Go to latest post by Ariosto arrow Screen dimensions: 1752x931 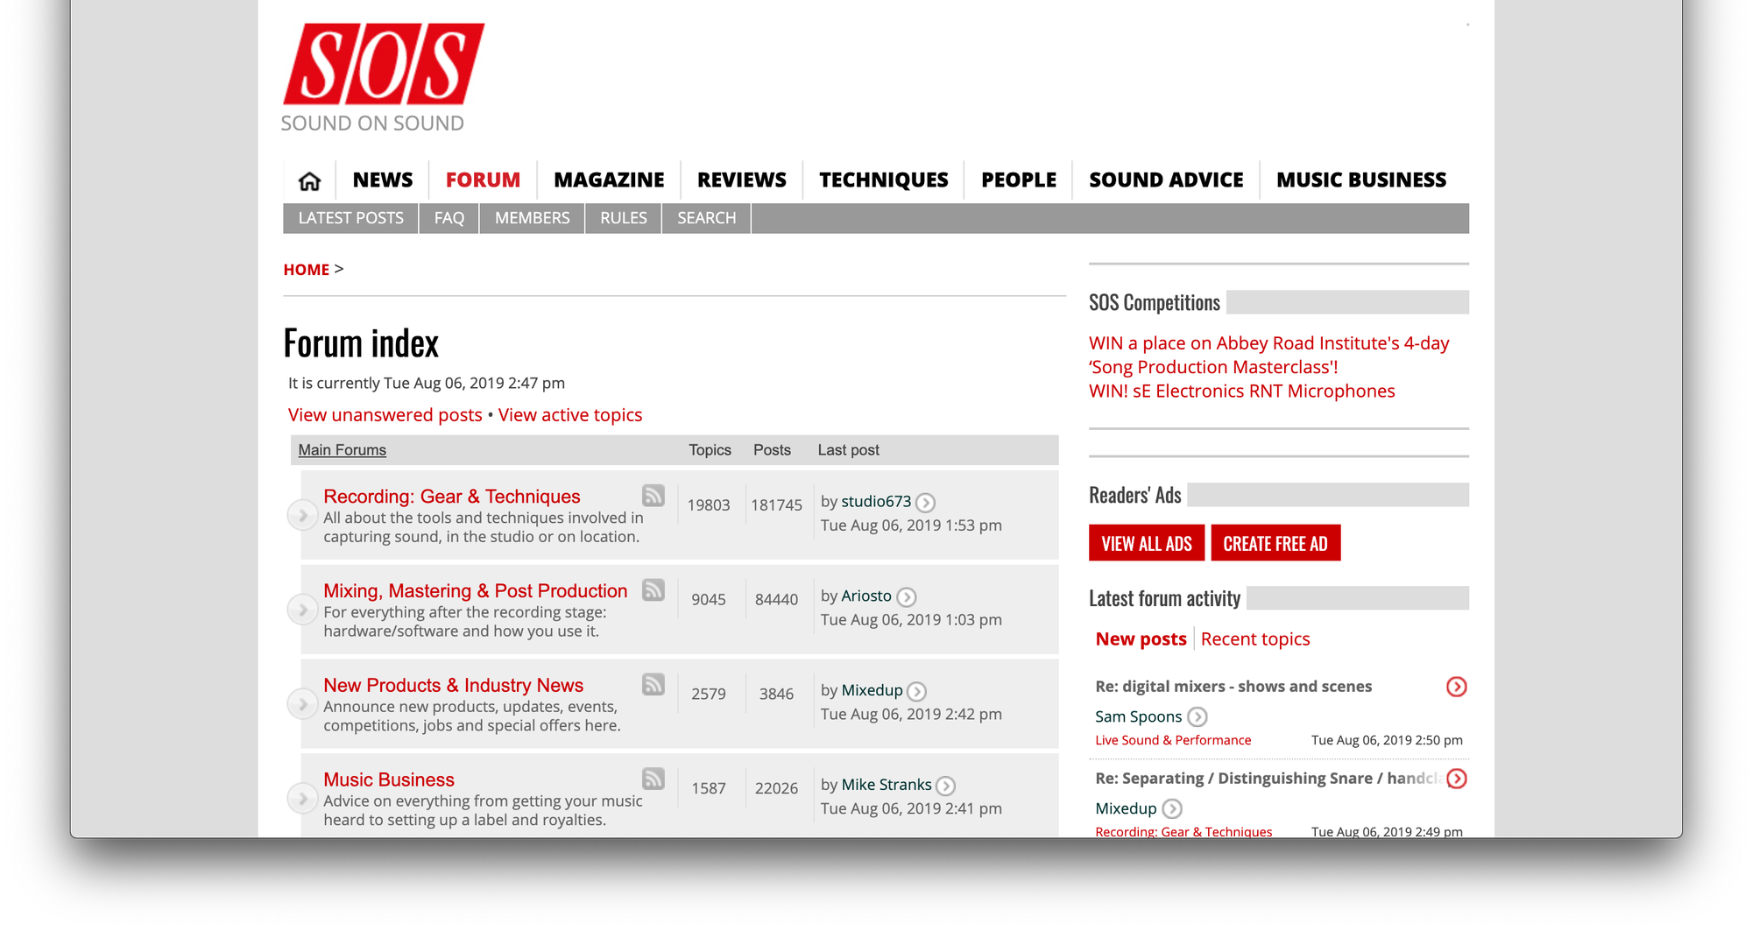[907, 597]
